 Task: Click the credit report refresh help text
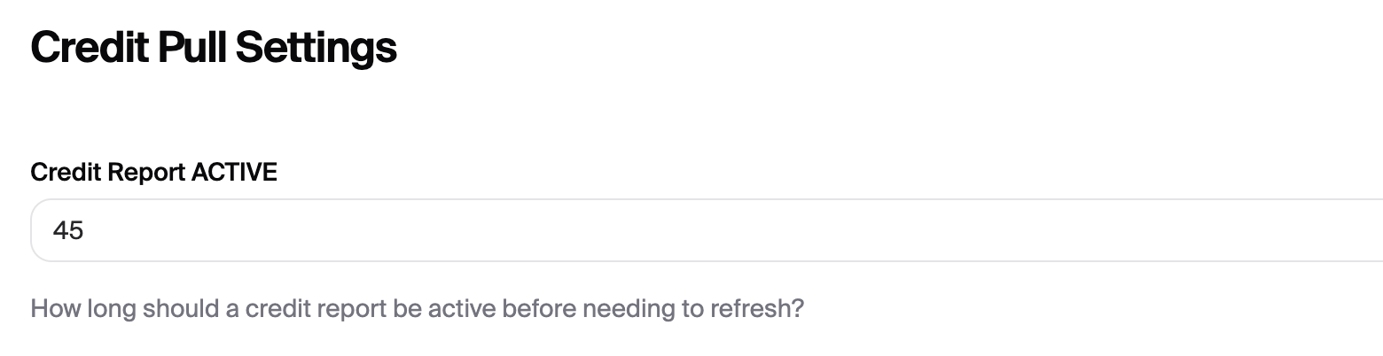coord(417,310)
